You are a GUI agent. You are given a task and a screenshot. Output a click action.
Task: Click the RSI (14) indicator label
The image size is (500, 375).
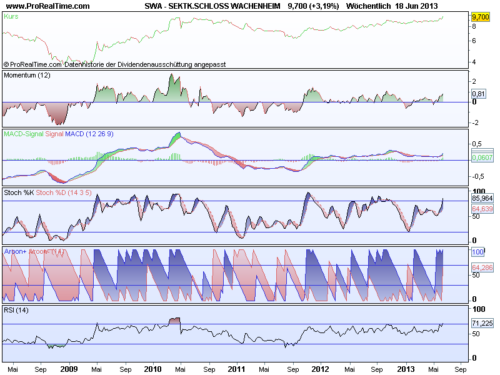pyautogui.click(x=16, y=310)
